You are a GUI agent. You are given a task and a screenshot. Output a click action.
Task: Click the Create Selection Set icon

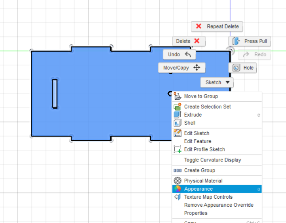[177, 107]
